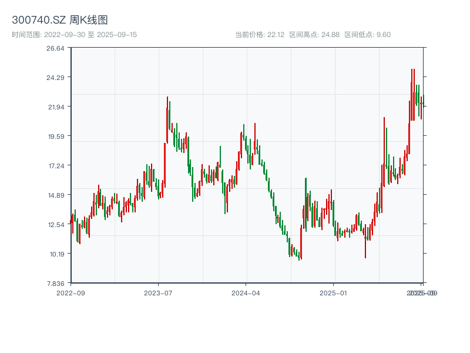Click the y-axis label 17.24
470x353 pixels.
(56, 166)
